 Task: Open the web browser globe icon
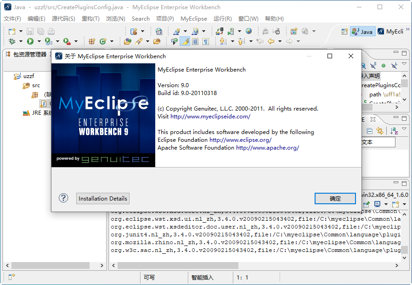248,31
